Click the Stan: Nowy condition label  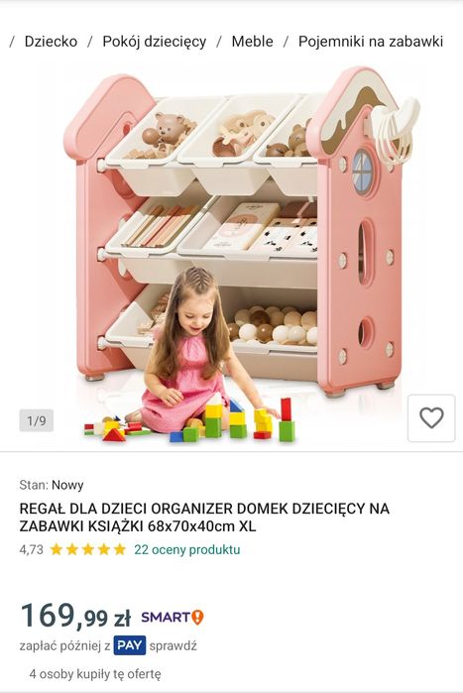click(x=52, y=485)
